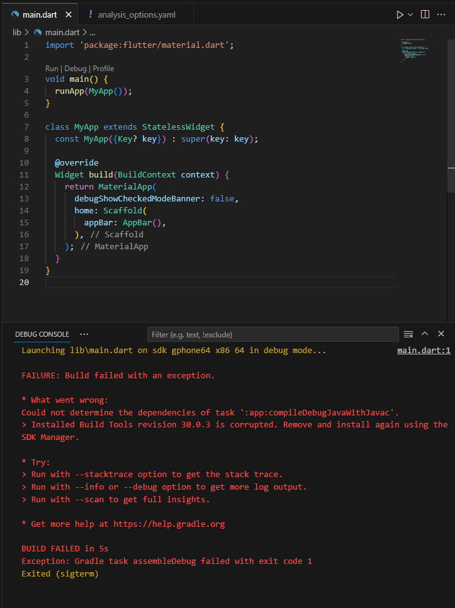The width and height of the screenshot is (455, 608).
Task: Close the main.dart editor tab
Action: coord(69,14)
